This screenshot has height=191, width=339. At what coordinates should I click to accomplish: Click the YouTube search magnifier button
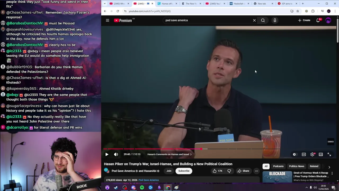click(263, 20)
